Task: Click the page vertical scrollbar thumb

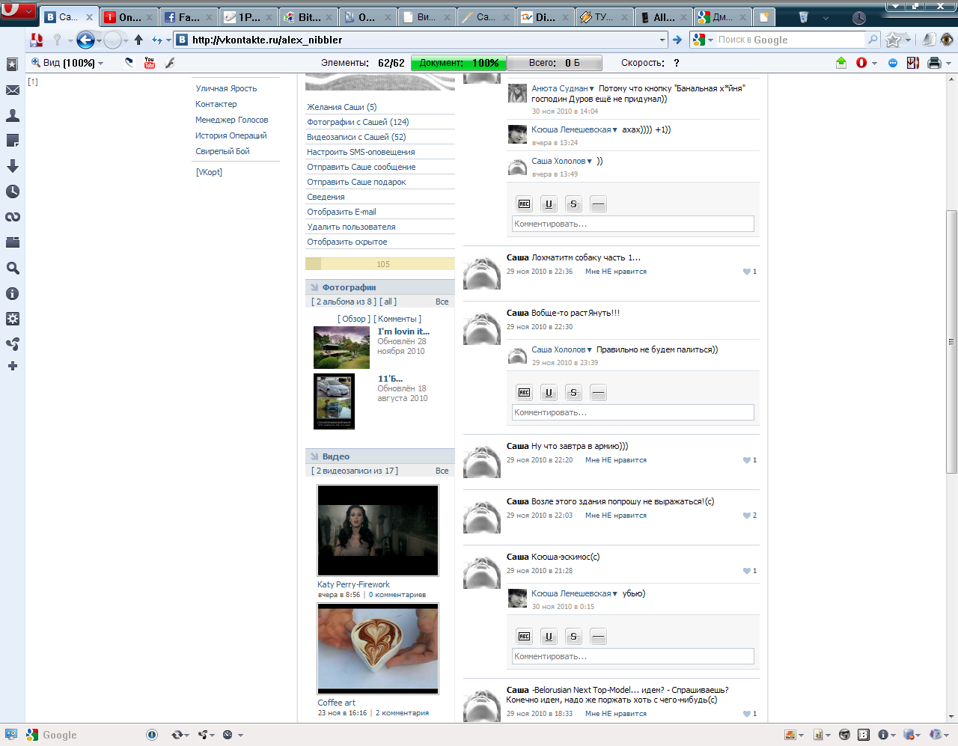Action: 951,341
